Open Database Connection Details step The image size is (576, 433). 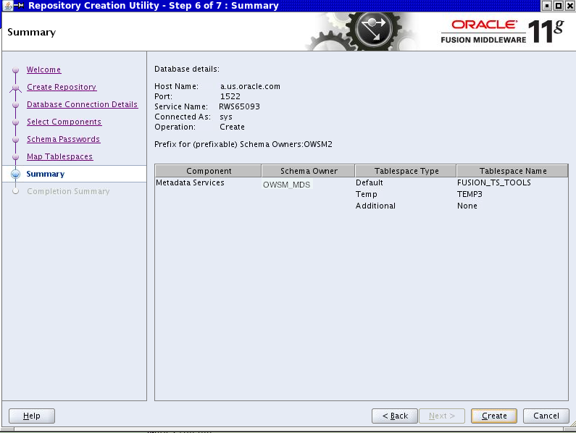point(82,104)
